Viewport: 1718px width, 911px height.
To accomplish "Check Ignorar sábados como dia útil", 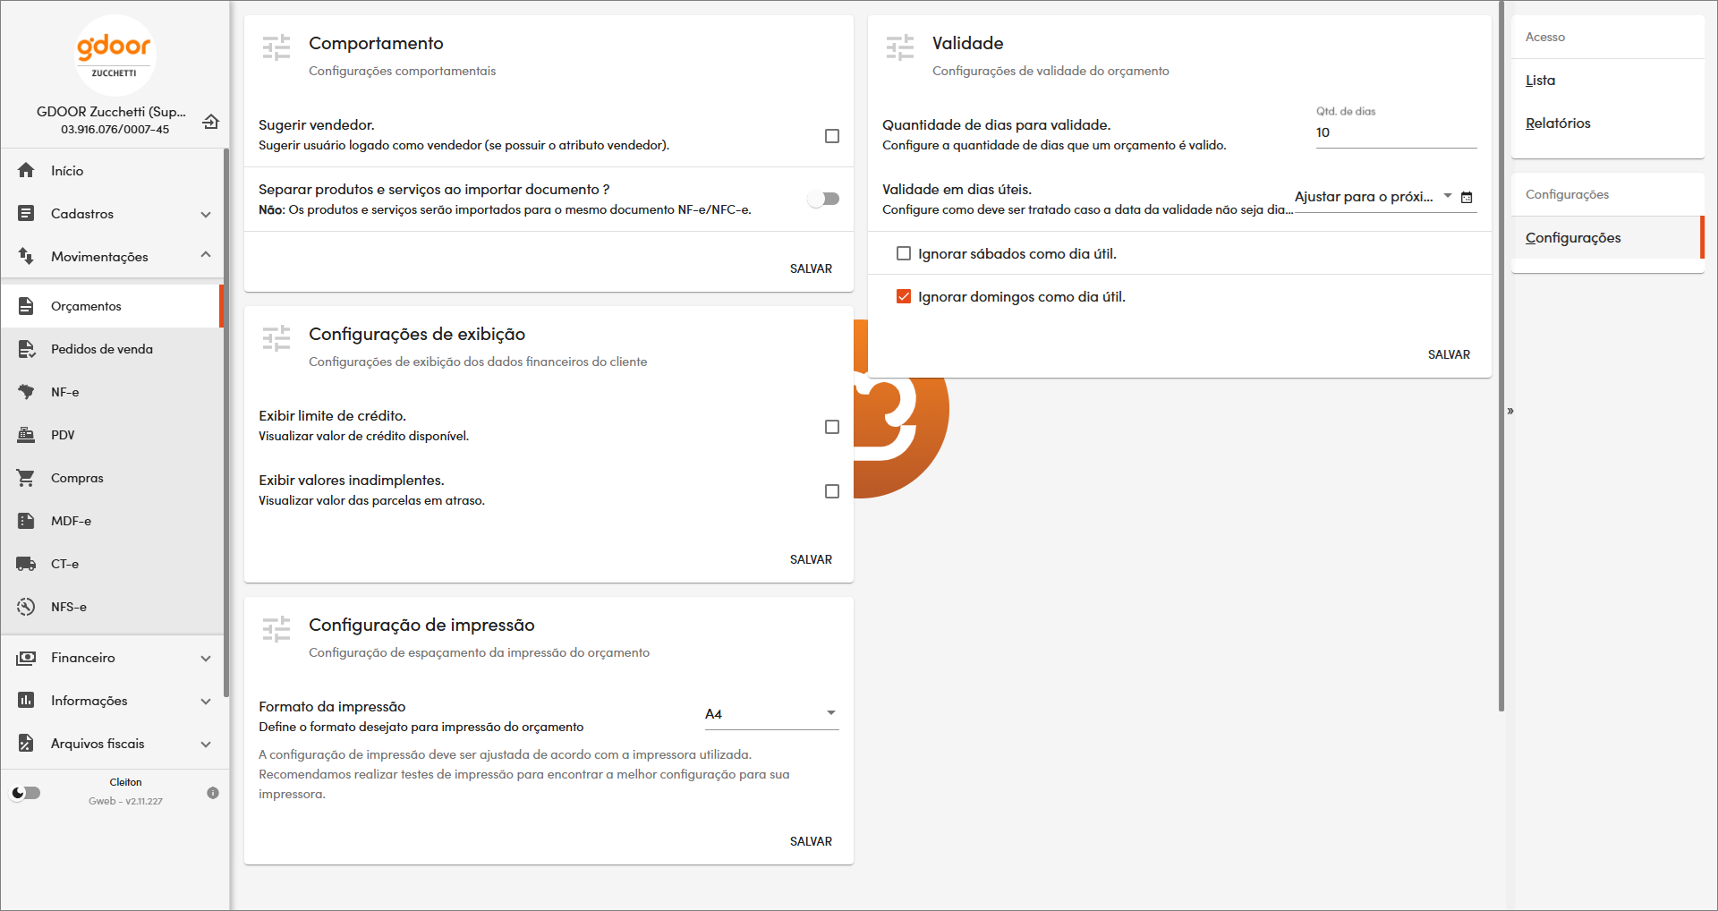I will tap(904, 253).
